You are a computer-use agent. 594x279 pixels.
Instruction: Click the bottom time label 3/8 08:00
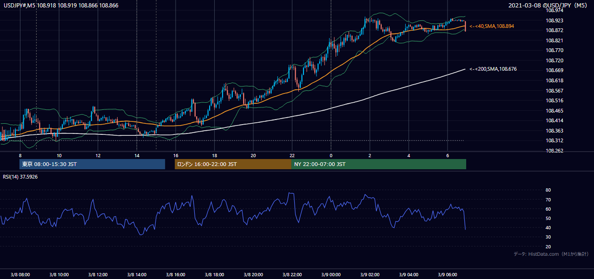click(20, 275)
